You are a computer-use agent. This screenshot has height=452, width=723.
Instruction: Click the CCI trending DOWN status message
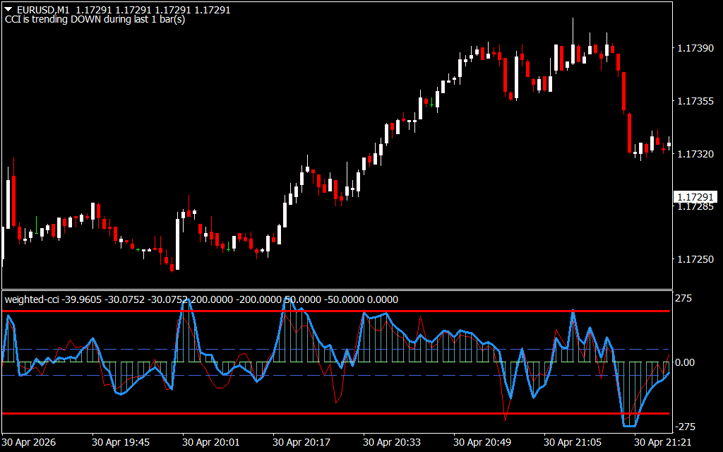(x=95, y=20)
